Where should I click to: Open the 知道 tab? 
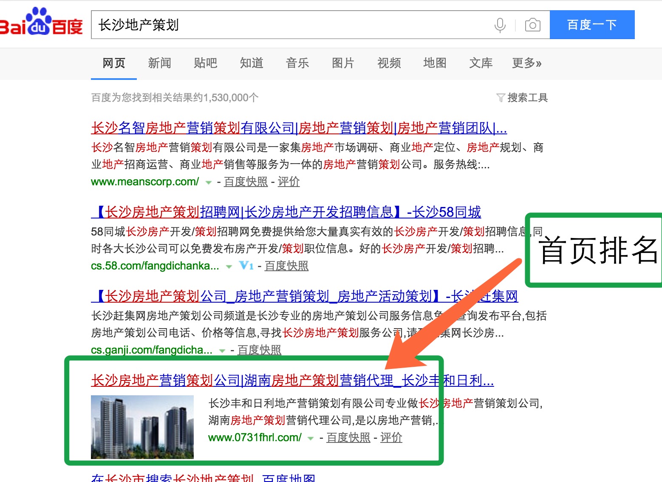pyautogui.click(x=252, y=63)
